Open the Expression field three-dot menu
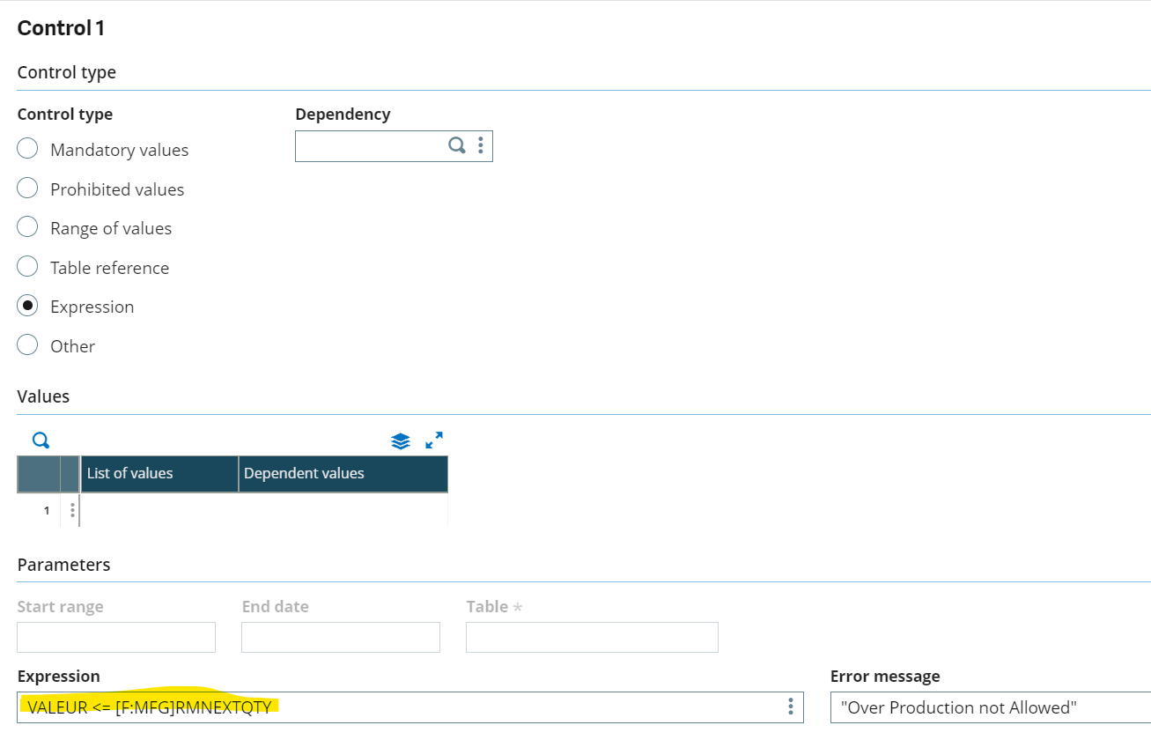 coord(790,707)
